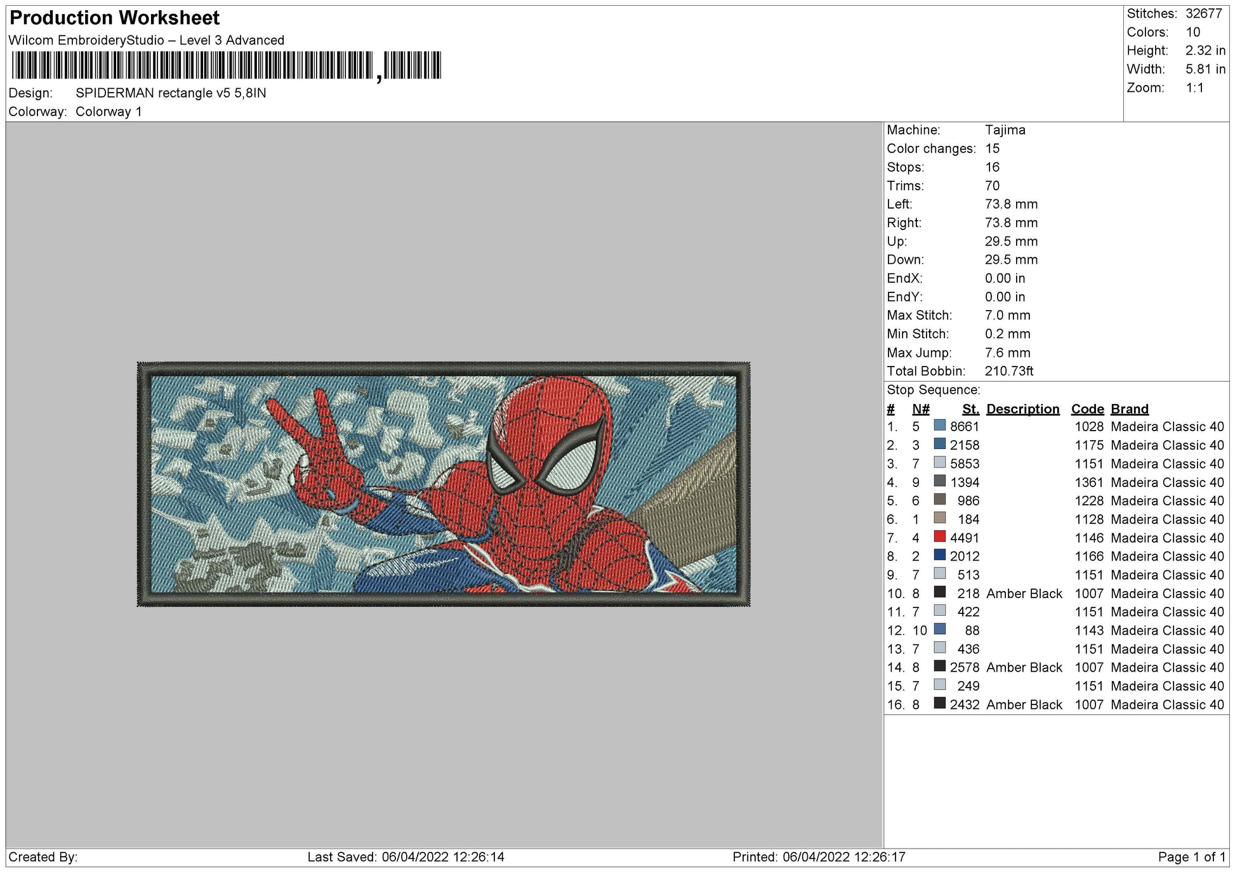Click the red swatch in stop 7
The width and height of the screenshot is (1235, 872).
(939, 537)
